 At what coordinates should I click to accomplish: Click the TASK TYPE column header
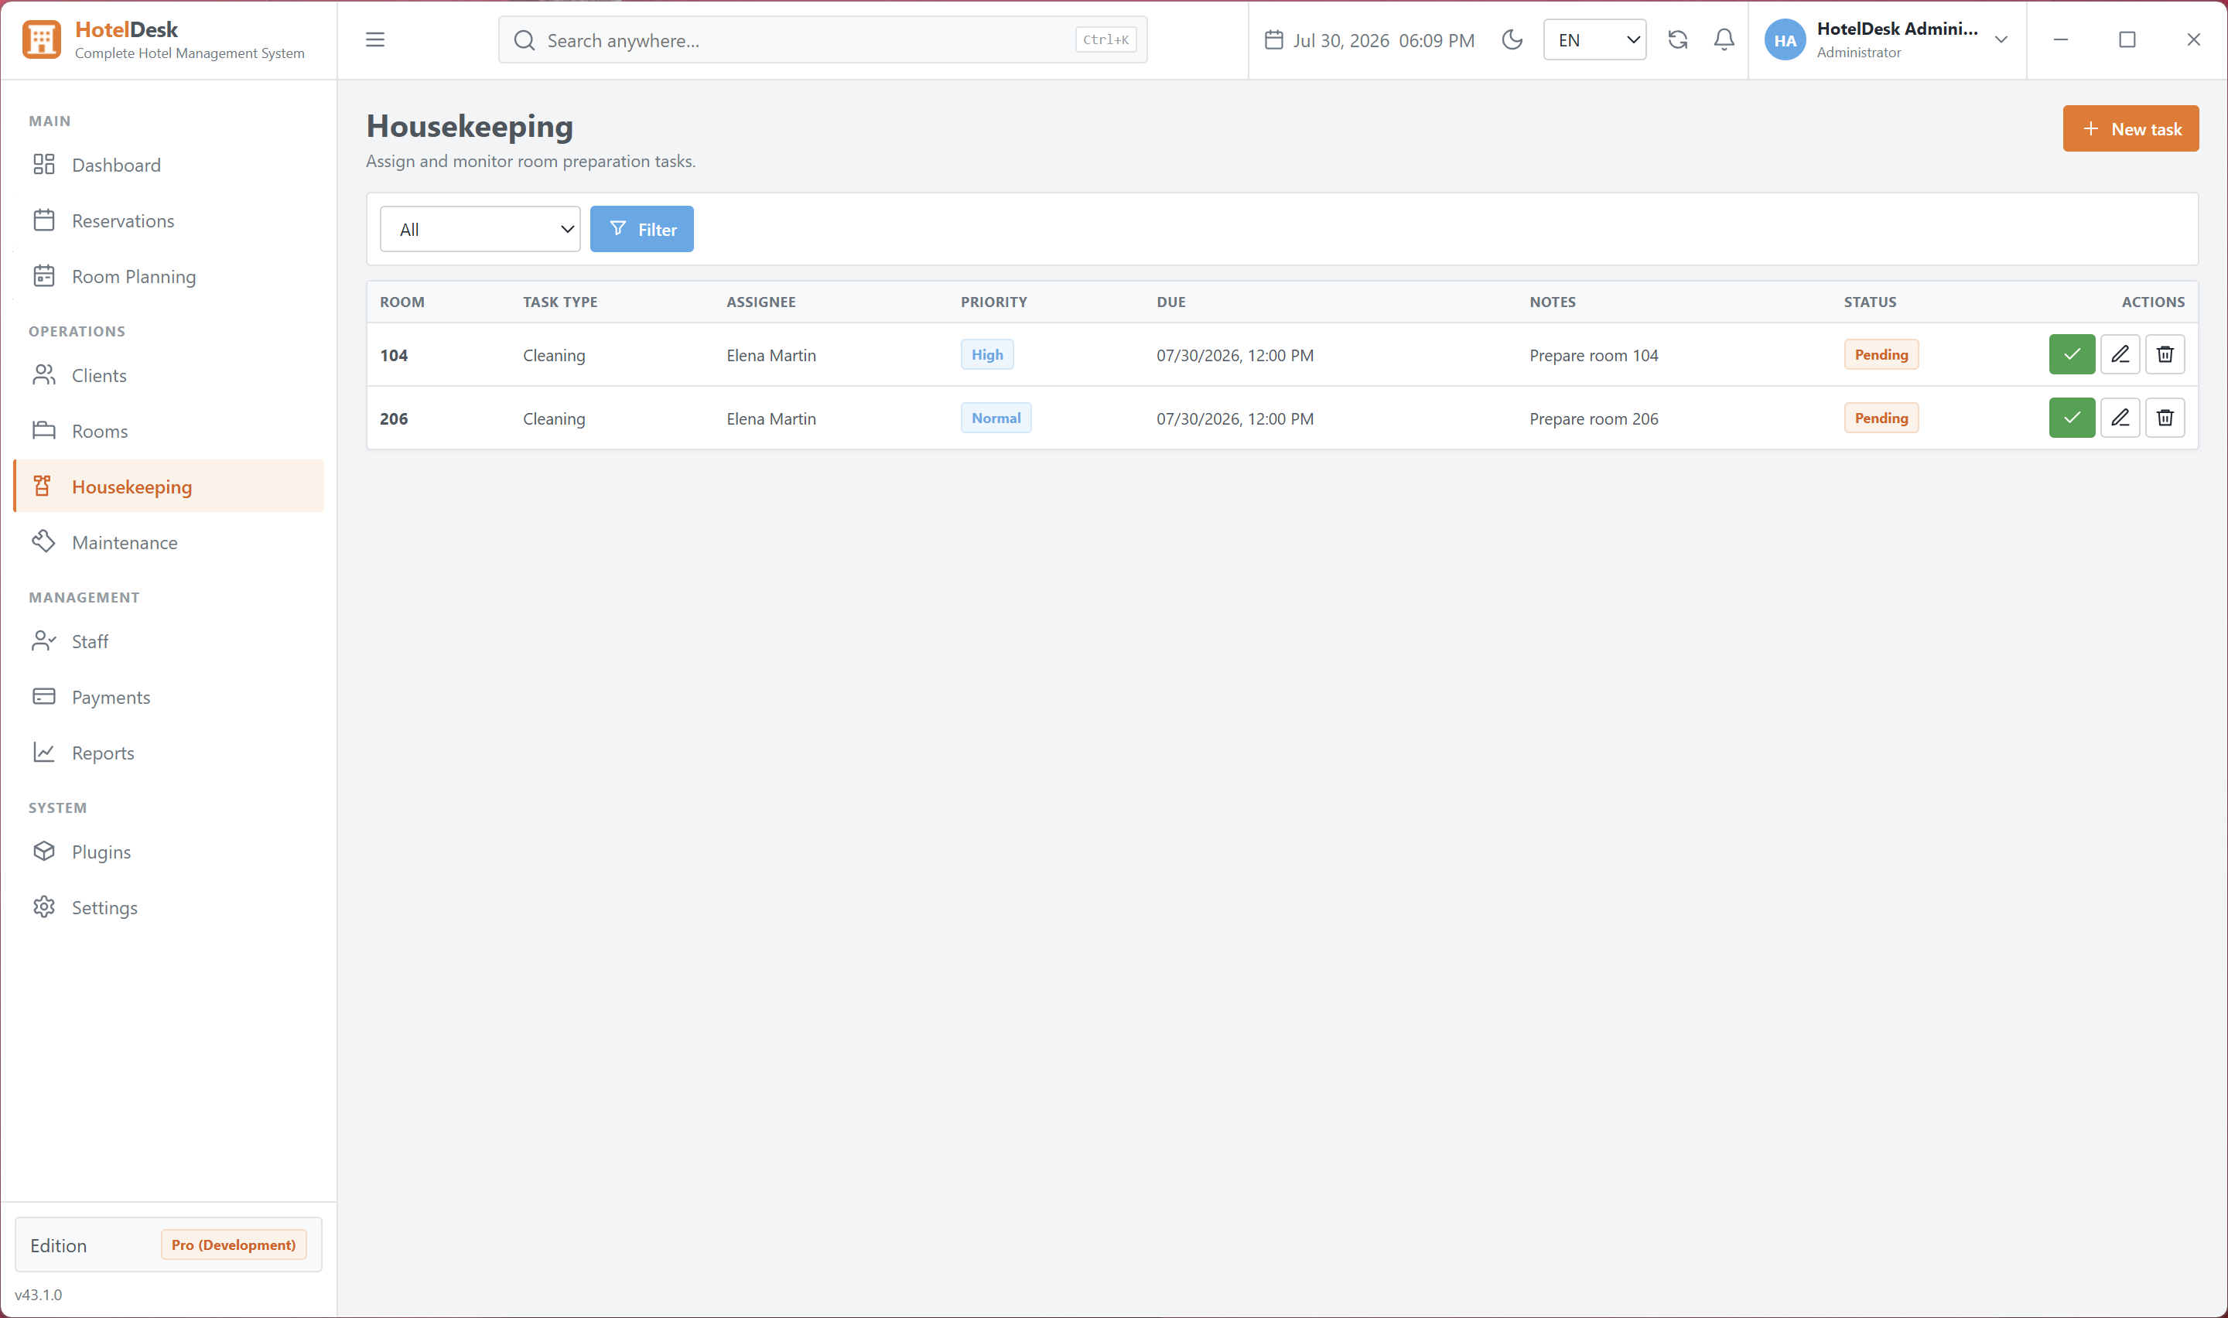[x=559, y=302]
